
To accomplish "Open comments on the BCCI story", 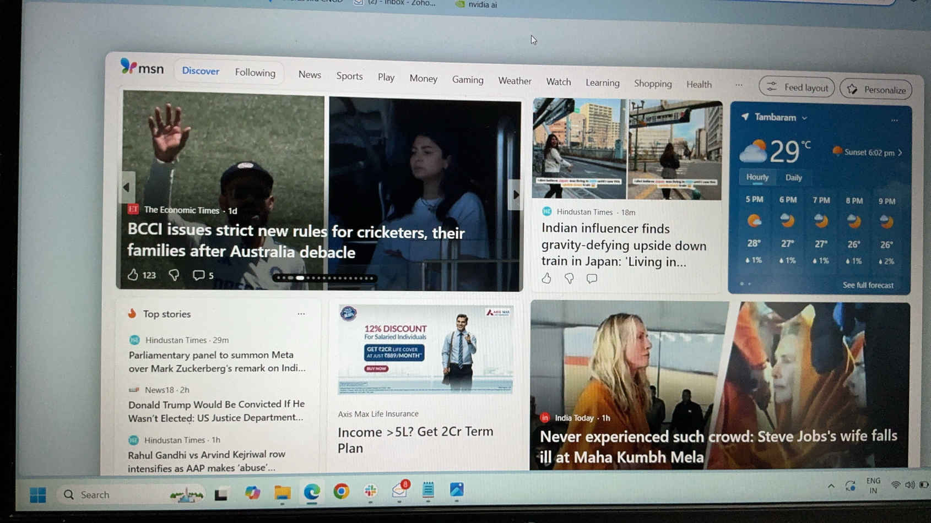I will 199,275.
